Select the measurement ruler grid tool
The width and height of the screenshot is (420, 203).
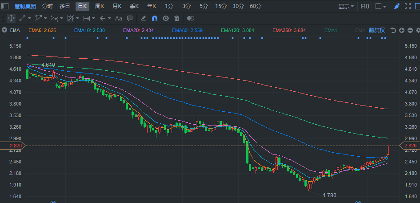71,18
